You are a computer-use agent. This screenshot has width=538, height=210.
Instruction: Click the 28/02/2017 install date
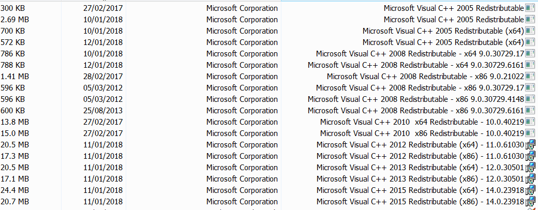click(103, 76)
